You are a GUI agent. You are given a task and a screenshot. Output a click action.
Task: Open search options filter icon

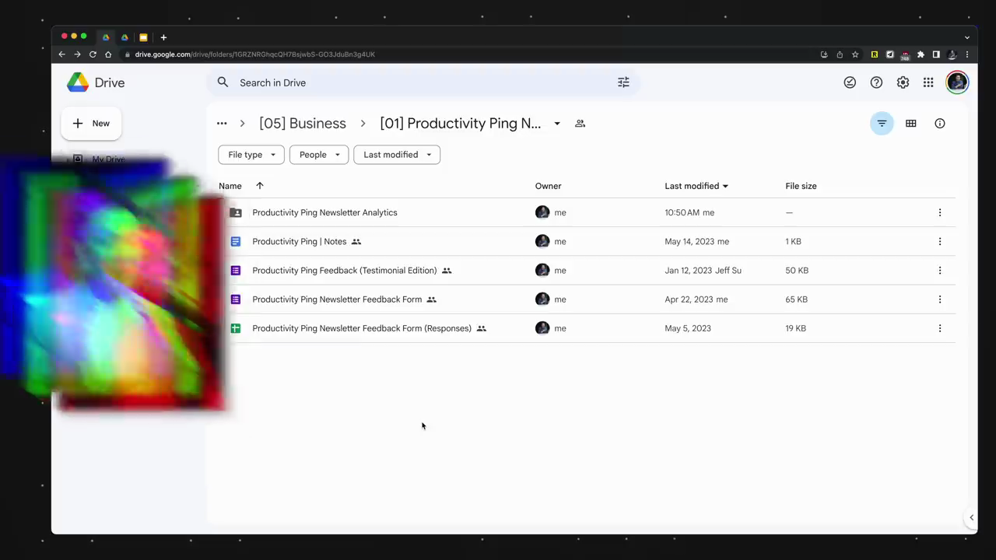(x=623, y=82)
